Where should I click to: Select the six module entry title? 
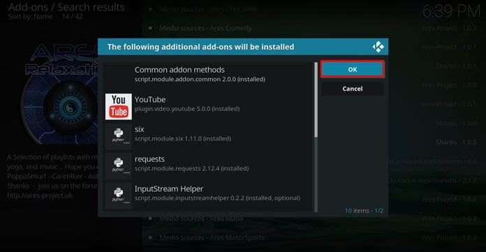pyautogui.click(x=139, y=129)
